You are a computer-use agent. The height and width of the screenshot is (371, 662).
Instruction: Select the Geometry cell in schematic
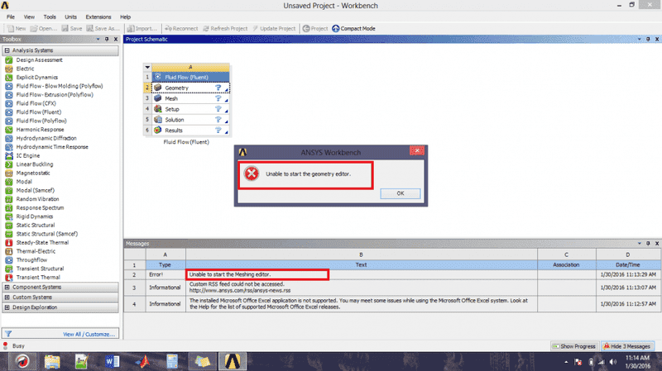coord(190,88)
